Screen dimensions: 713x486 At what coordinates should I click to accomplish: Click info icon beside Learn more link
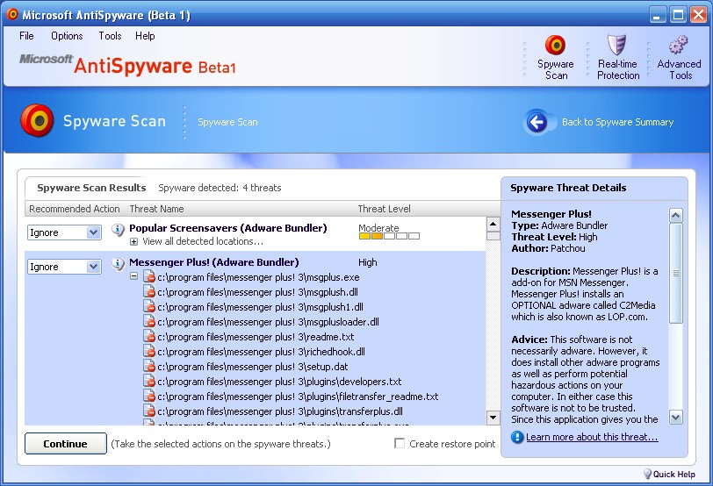tap(517, 437)
